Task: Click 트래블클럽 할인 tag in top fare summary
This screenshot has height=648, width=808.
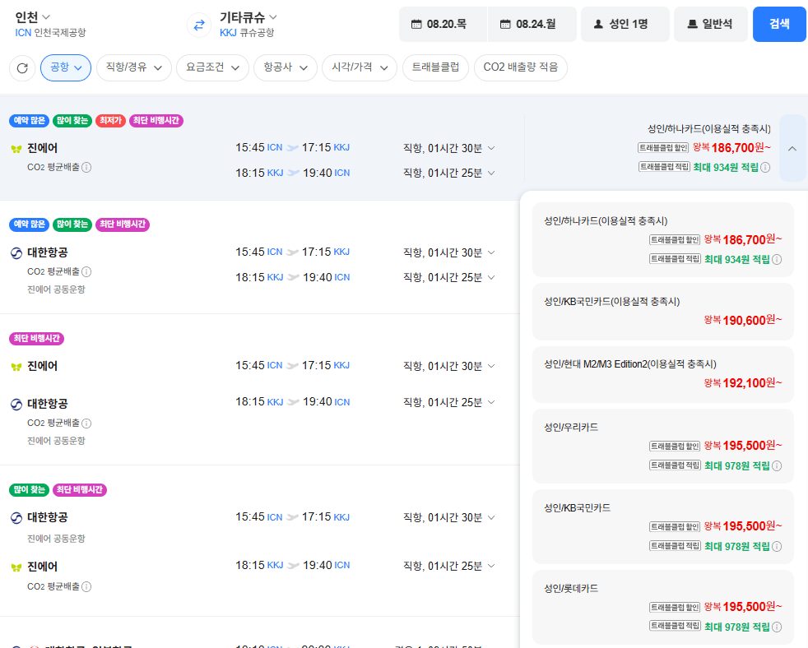Action: tap(663, 148)
